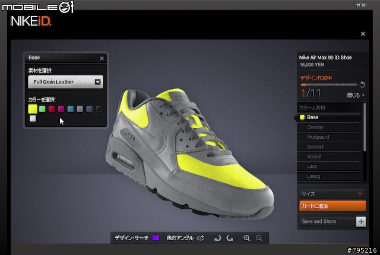Viewport: 380px width, 255px height.
Task: Click the NIKEiD logo
Action: click(x=31, y=21)
